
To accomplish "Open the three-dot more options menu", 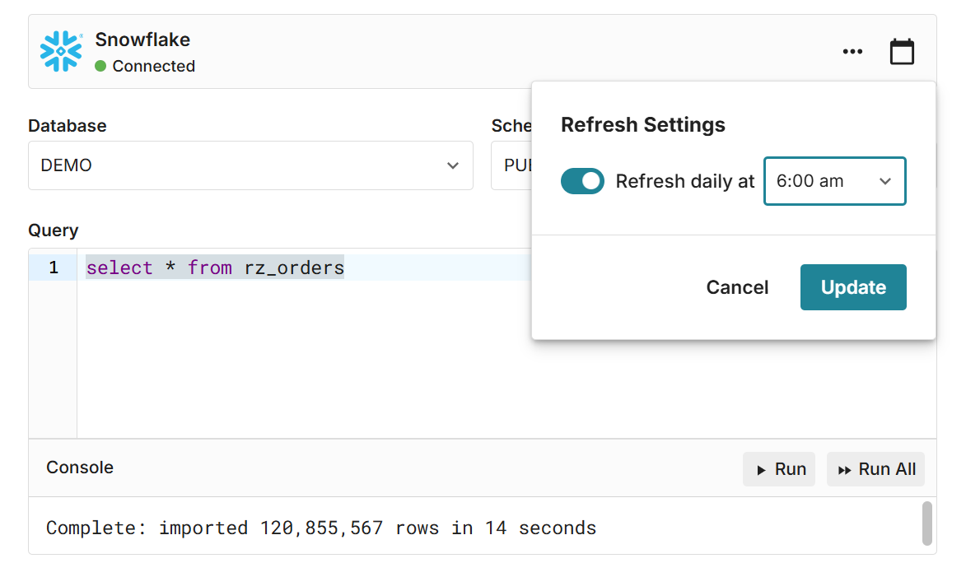I will 852,52.
